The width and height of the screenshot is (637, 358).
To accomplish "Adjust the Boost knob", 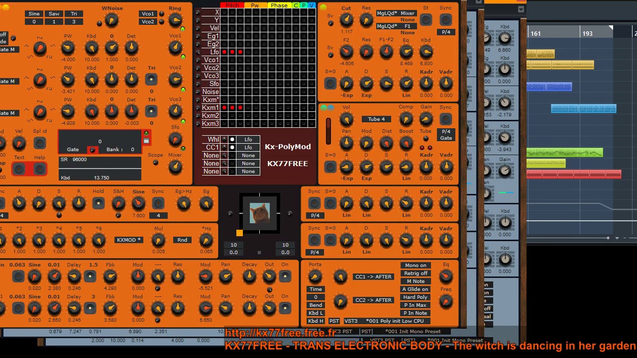I will tap(406, 143).
